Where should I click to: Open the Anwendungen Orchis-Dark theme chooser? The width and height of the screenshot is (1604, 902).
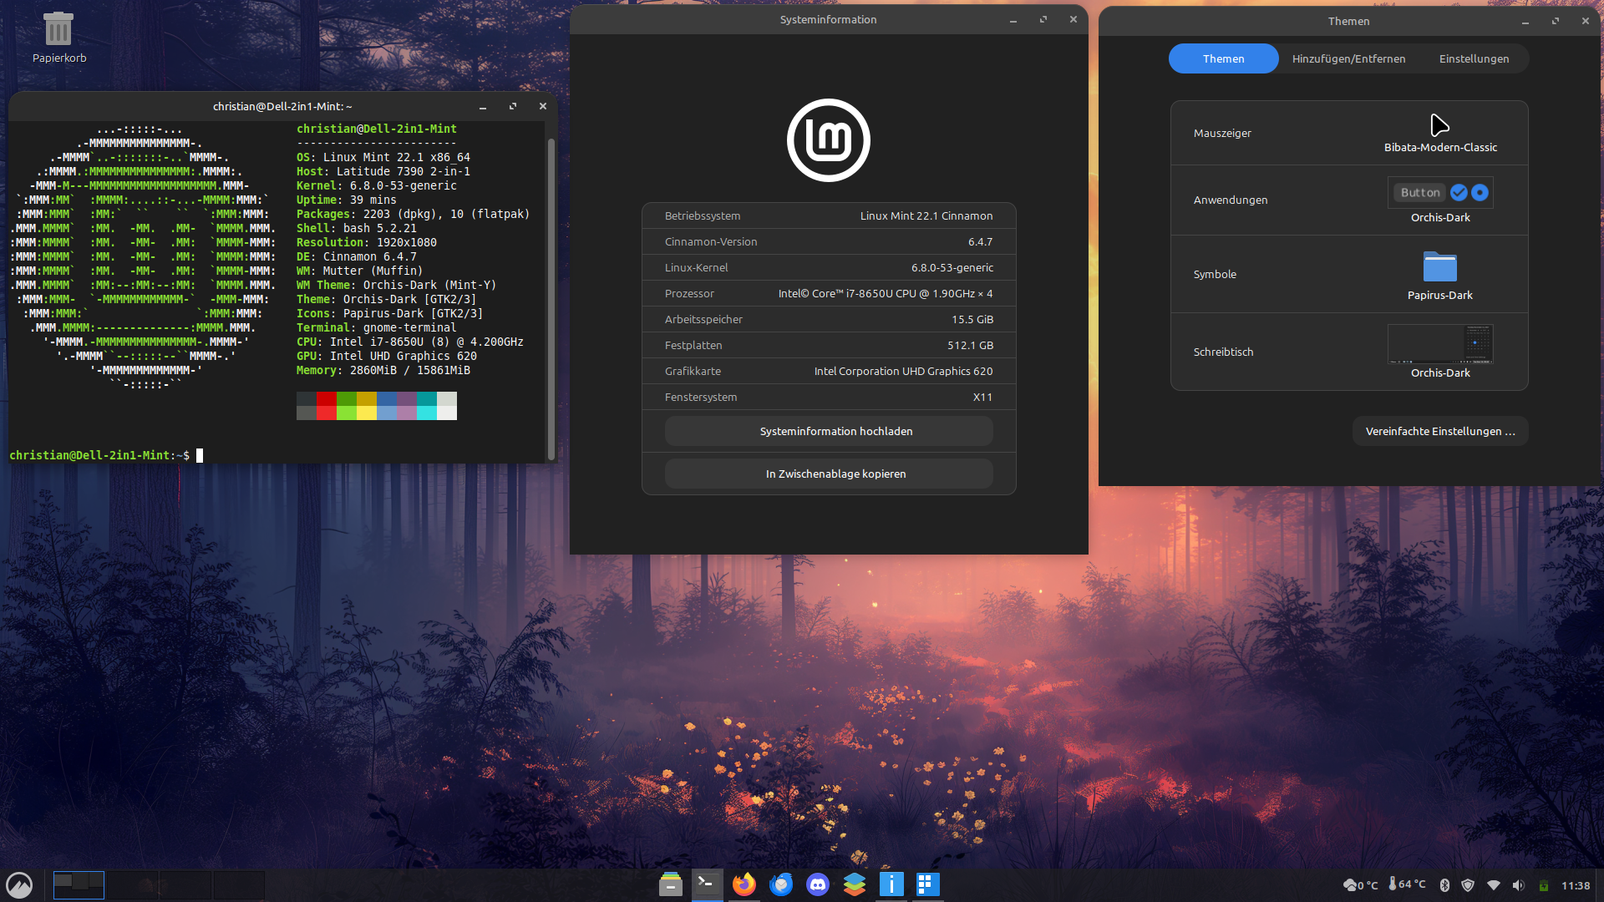pyautogui.click(x=1439, y=200)
